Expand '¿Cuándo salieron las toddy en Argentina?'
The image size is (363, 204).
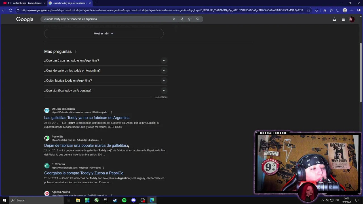tap(105, 71)
